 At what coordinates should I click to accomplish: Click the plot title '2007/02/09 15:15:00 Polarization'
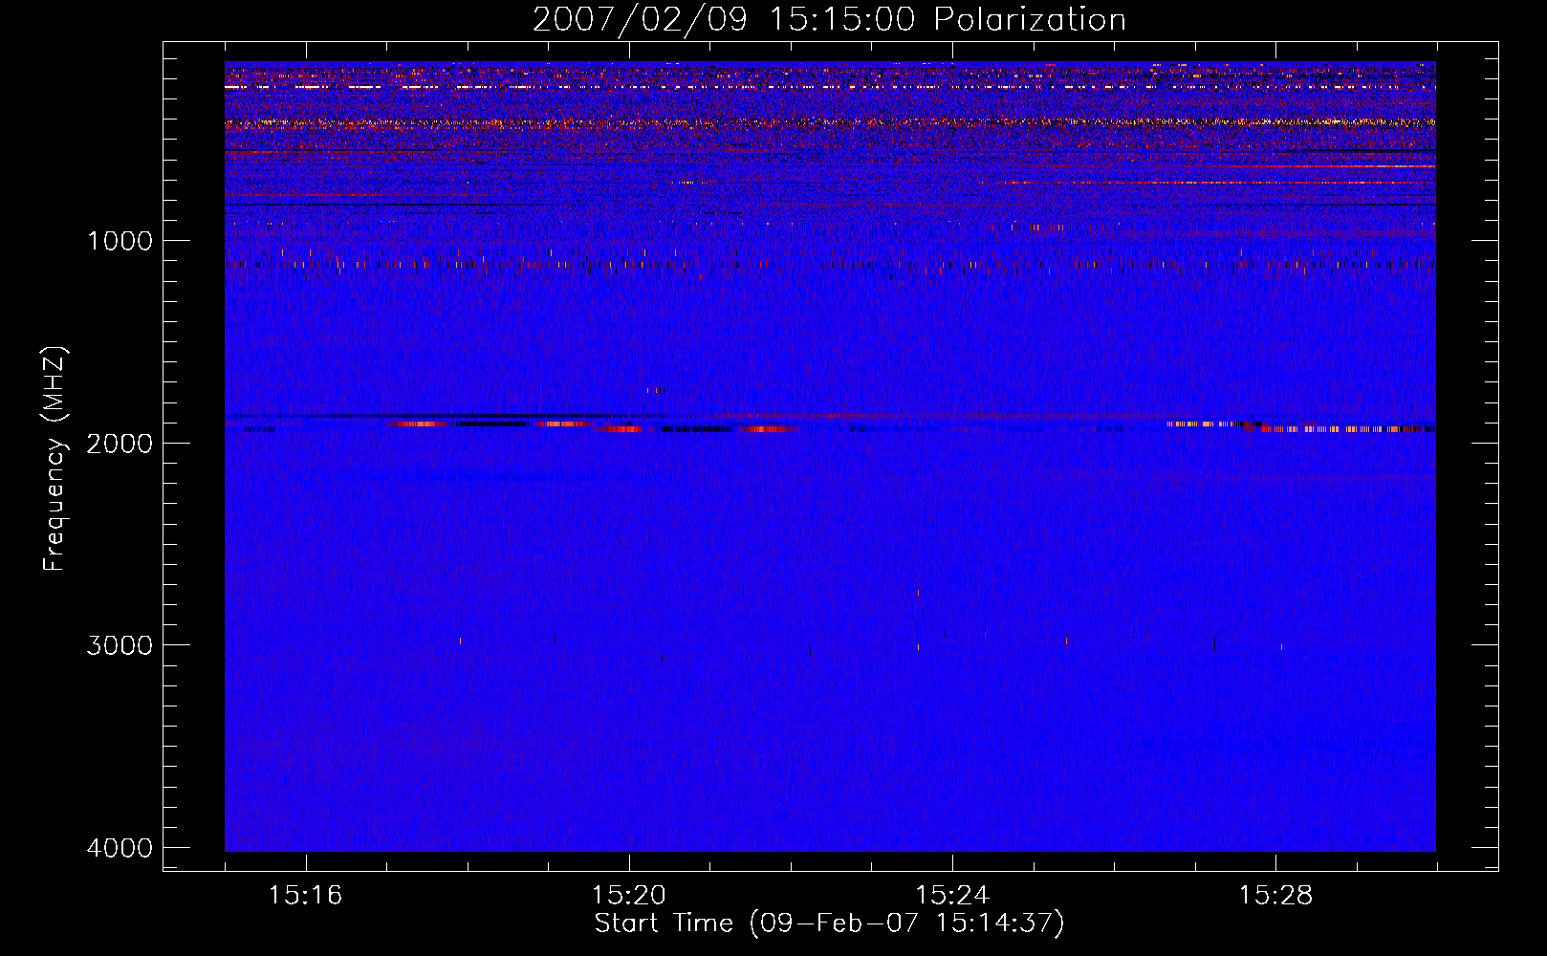coord(829,20)
